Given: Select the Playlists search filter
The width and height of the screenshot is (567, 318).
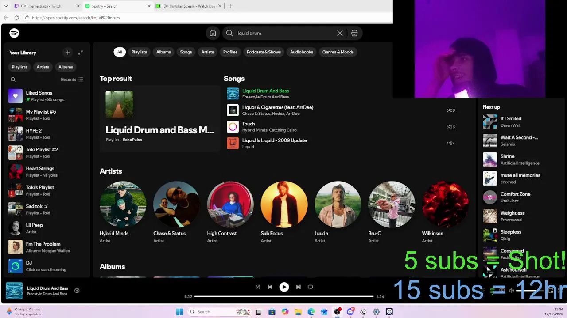Looking at the screenshot, I should (x=139, y=52).
